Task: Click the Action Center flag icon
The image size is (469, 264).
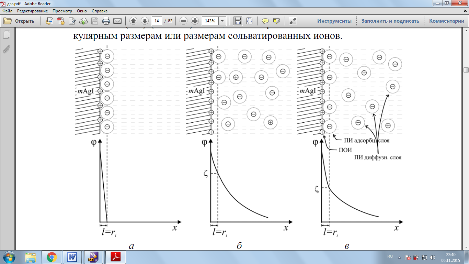Action: [408, 257]
